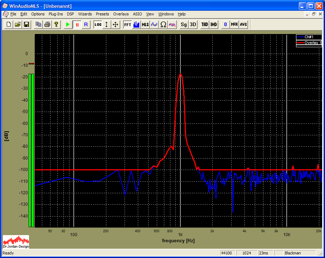Toggle the AVG averaging button
The image size is (325, 258).
[243, 24]
